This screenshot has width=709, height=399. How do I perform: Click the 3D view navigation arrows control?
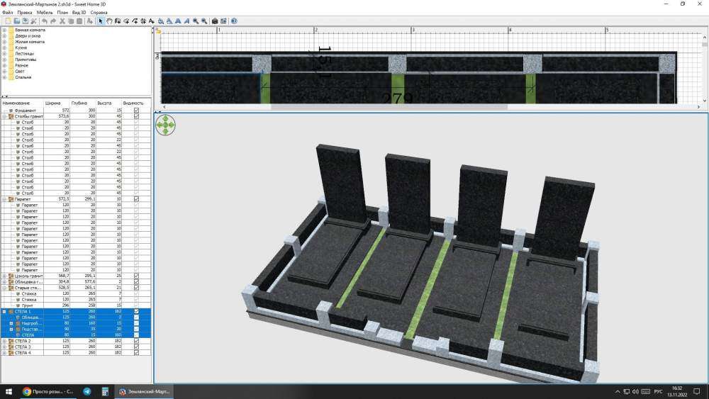point(165,125)
